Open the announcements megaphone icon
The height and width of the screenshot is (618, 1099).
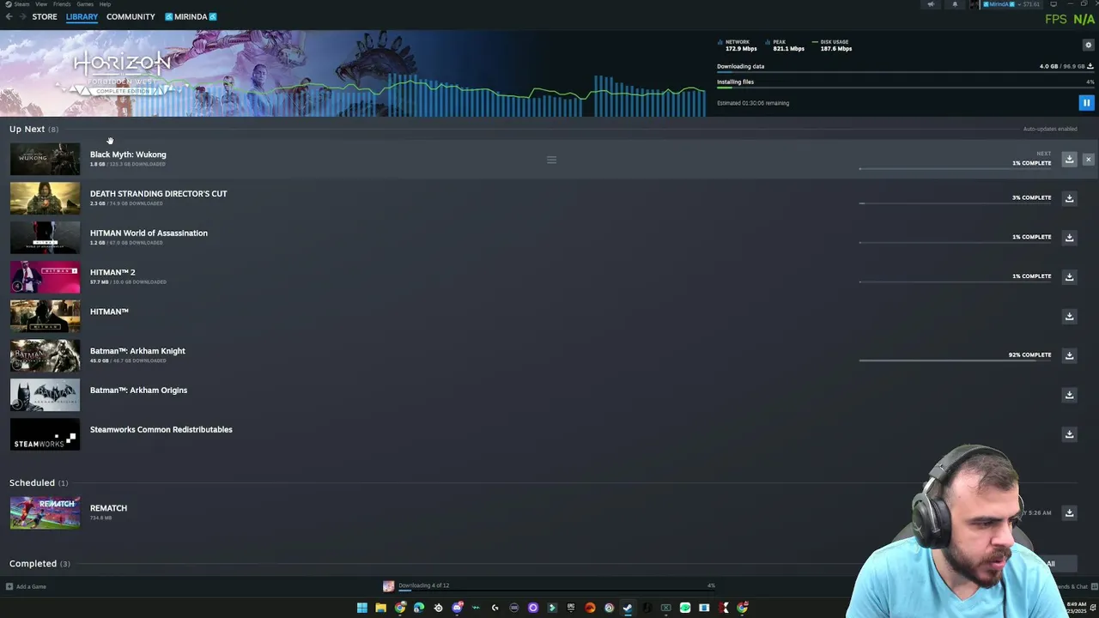tap(931, 4)
